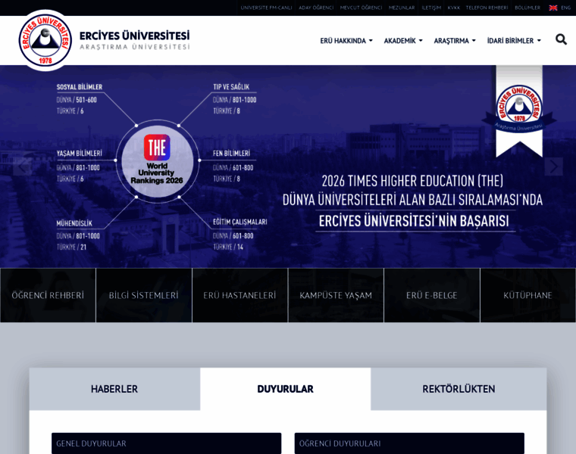This screenshot has height=454, width=576.
Task: Open the search magnifier icon
Action: pos(561,39)
